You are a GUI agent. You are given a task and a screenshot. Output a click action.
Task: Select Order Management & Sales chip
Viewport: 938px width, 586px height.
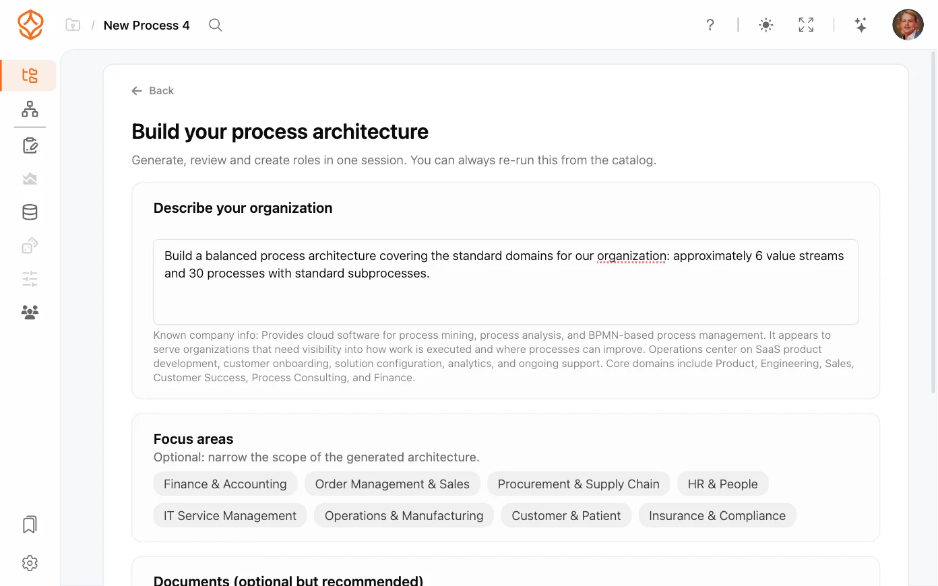[x=392, y=484]
